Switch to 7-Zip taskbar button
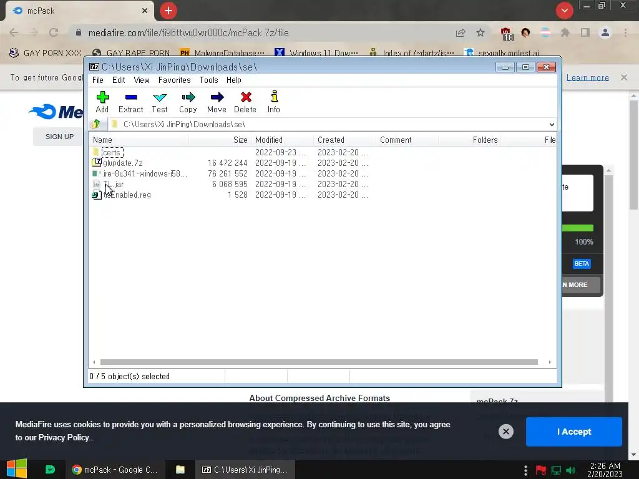The height and width of the screenshot is (479, 639). [245, 470]
